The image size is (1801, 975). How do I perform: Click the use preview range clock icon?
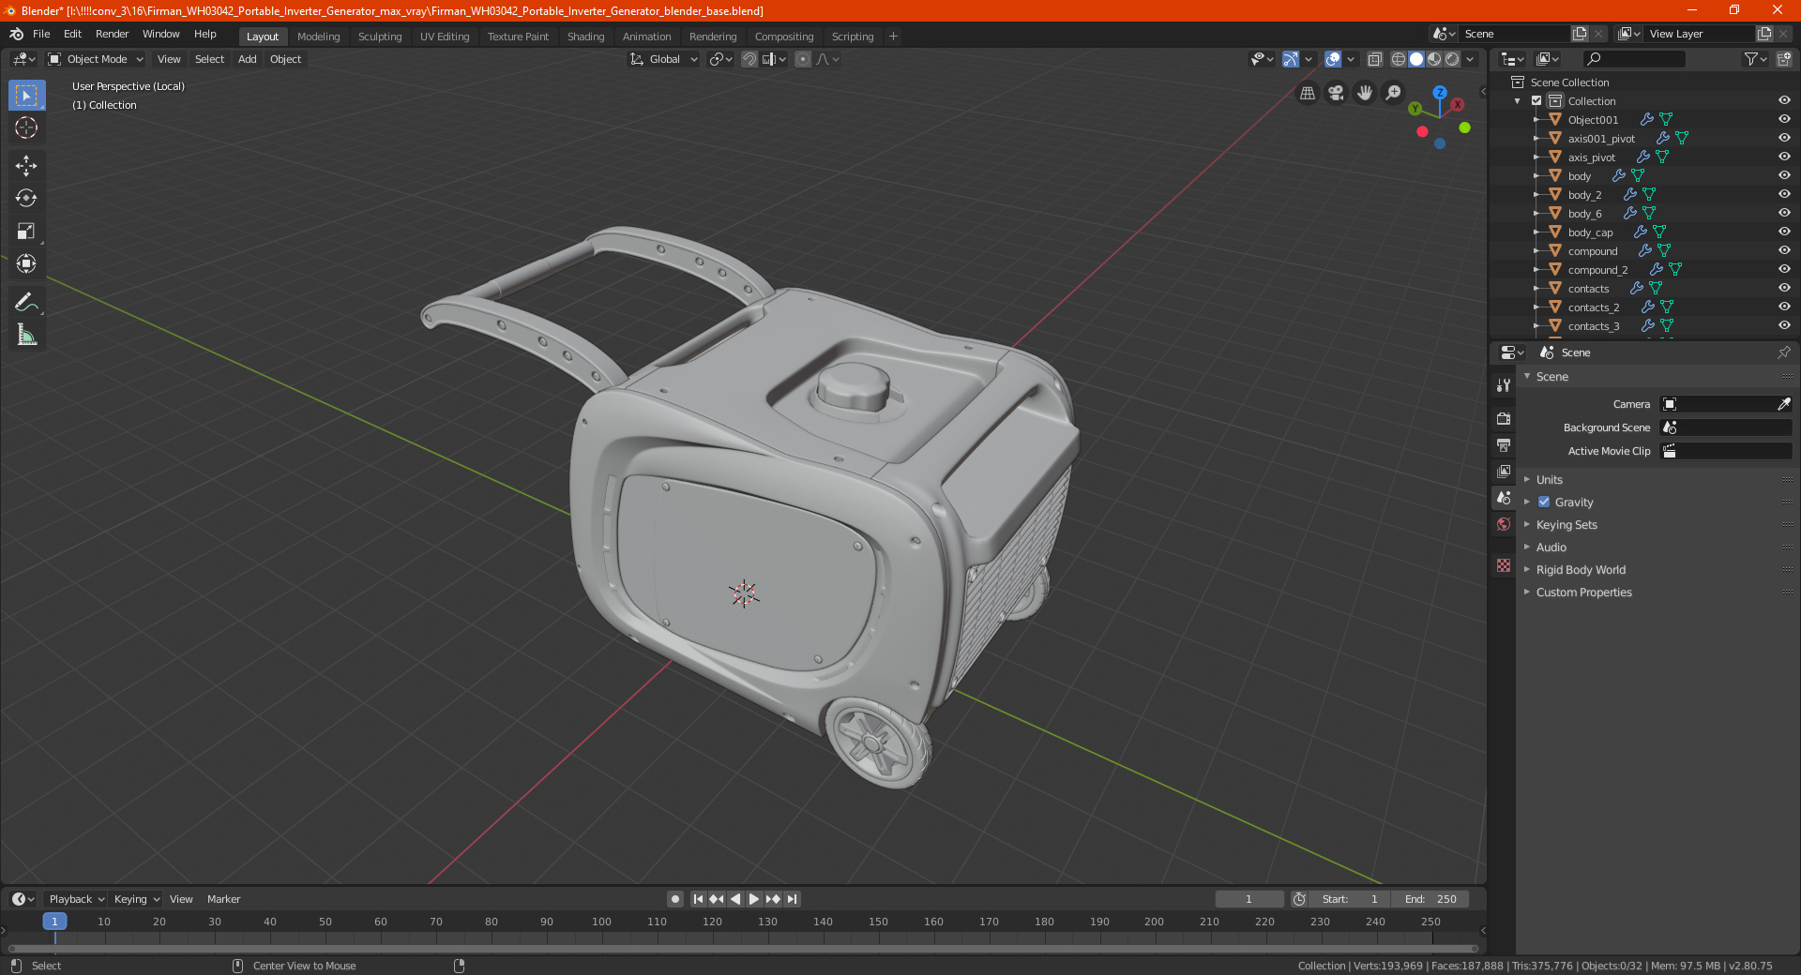(x=1299, y=899)
